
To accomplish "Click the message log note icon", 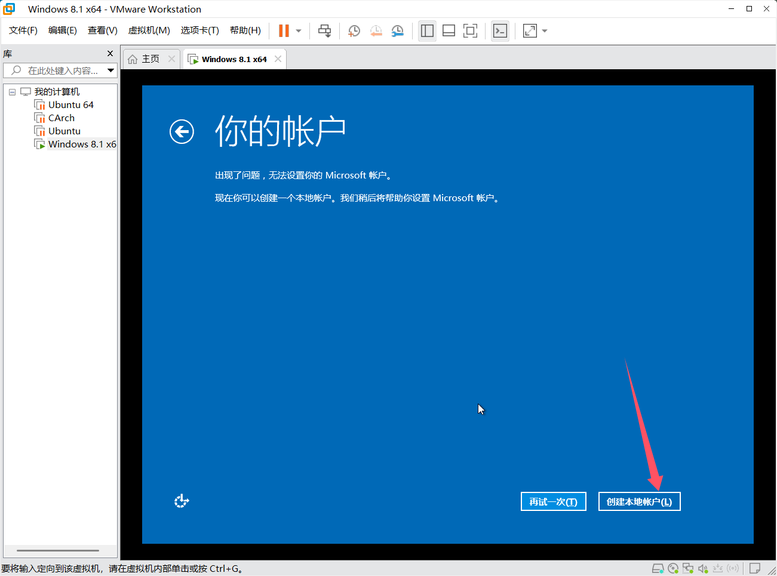I will click(755, 568).
